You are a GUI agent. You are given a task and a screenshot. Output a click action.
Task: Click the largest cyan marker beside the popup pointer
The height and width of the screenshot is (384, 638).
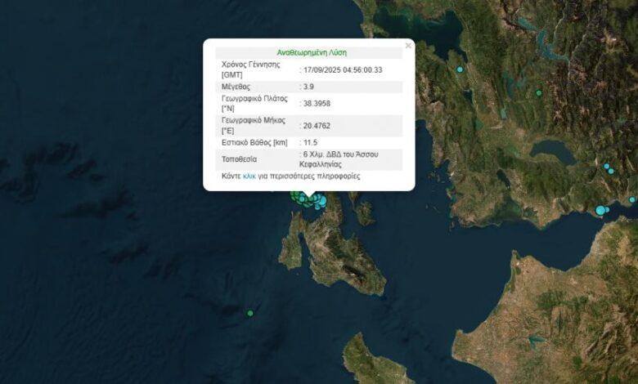[x=322, y=200]
